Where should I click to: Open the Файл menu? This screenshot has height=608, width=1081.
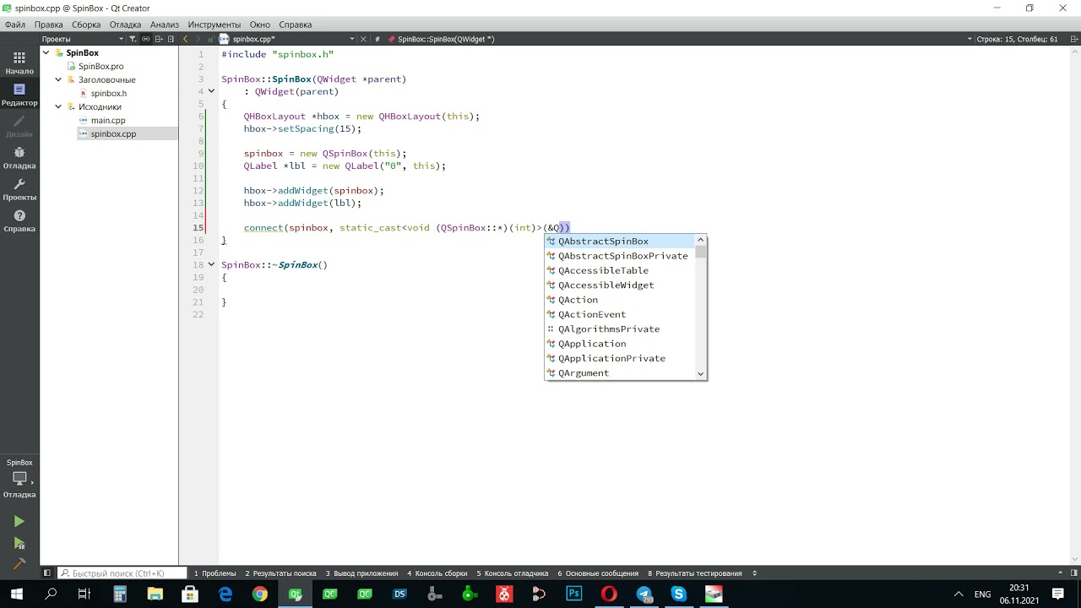click(x=14, y=24)
